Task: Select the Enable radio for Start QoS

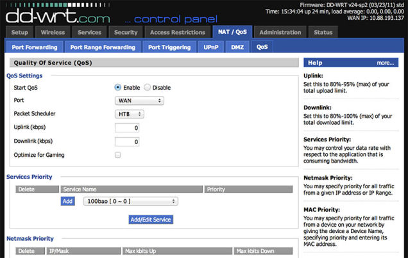Action: [118, 88]
